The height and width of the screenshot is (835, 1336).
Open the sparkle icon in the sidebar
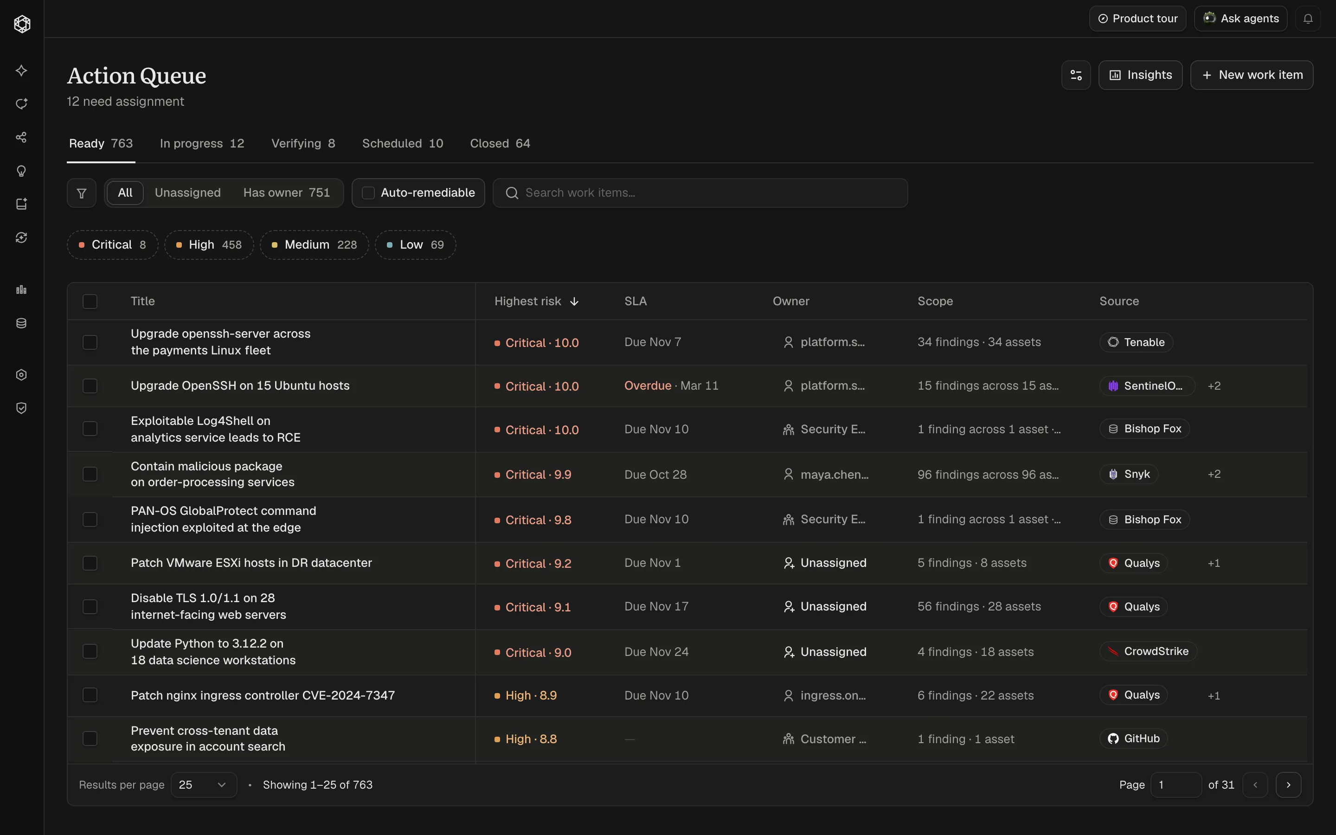(21, 71)
